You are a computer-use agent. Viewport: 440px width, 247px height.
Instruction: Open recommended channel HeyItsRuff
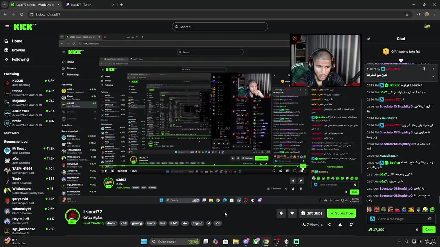[29, 221]
